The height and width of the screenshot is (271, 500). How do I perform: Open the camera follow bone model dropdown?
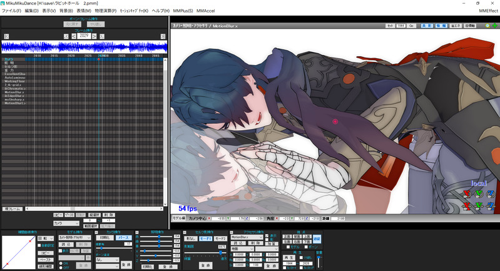point(108,260)
